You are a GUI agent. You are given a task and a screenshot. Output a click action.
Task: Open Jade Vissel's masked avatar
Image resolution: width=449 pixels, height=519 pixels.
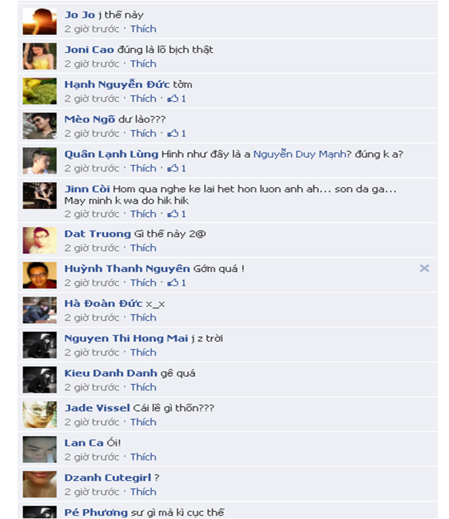pyautogui.click(x=39, y=415)
